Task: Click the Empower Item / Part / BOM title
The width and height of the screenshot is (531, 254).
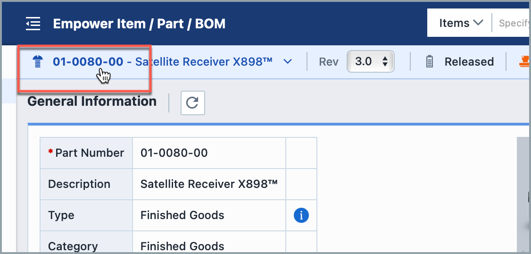Action: (x=139, y=24)
